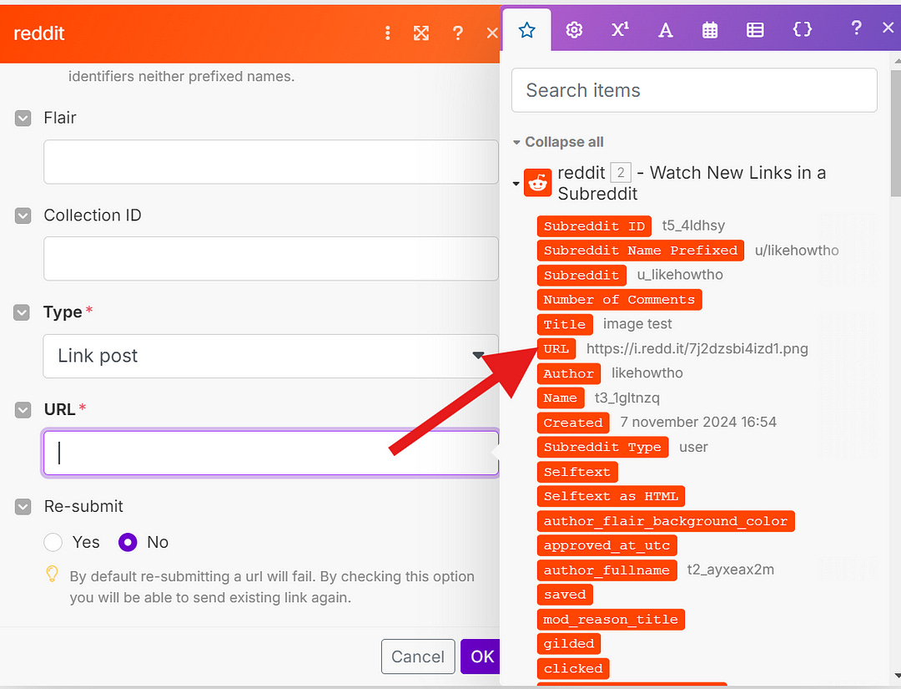Expand the reddit module dialog to fullscreen

point(421,33)
